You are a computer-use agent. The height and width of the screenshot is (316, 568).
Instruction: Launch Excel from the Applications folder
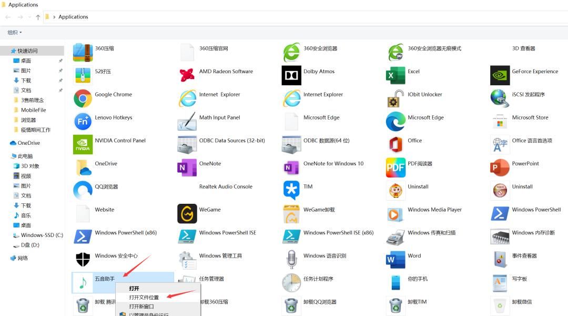click(x=395, y=75)
